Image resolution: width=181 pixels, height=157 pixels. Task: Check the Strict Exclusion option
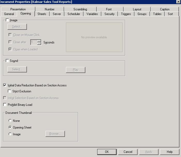click(10, 91)
